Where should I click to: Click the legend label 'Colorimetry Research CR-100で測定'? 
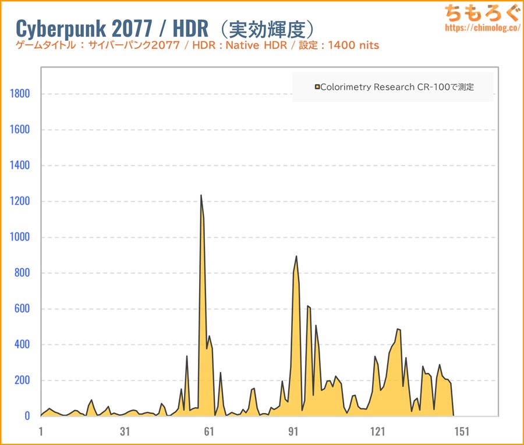397,87
